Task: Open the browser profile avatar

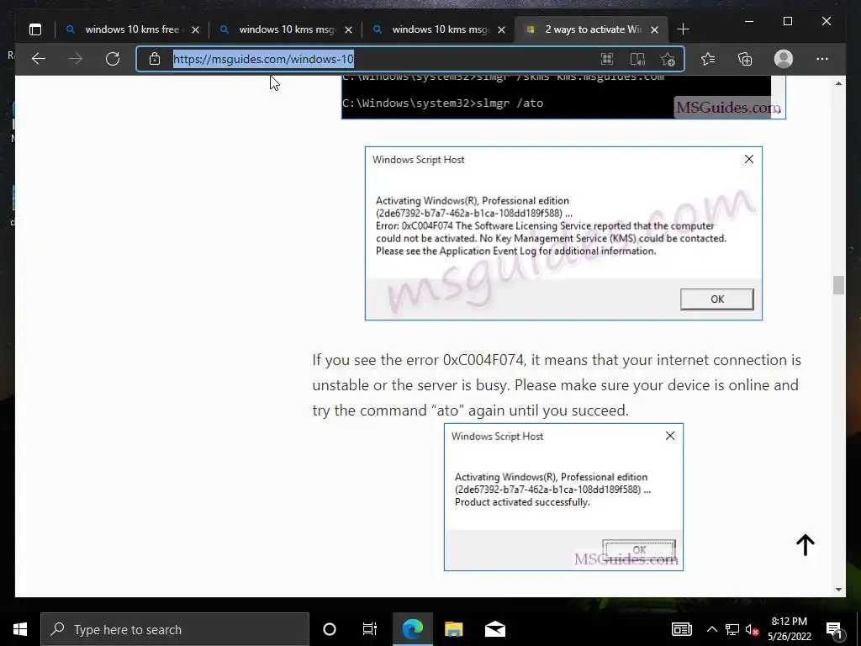Action: (x=784, y=59)
